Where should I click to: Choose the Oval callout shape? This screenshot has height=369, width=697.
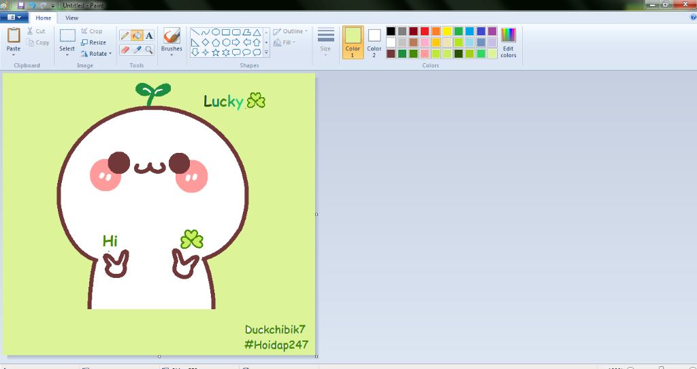click(246, 52)
